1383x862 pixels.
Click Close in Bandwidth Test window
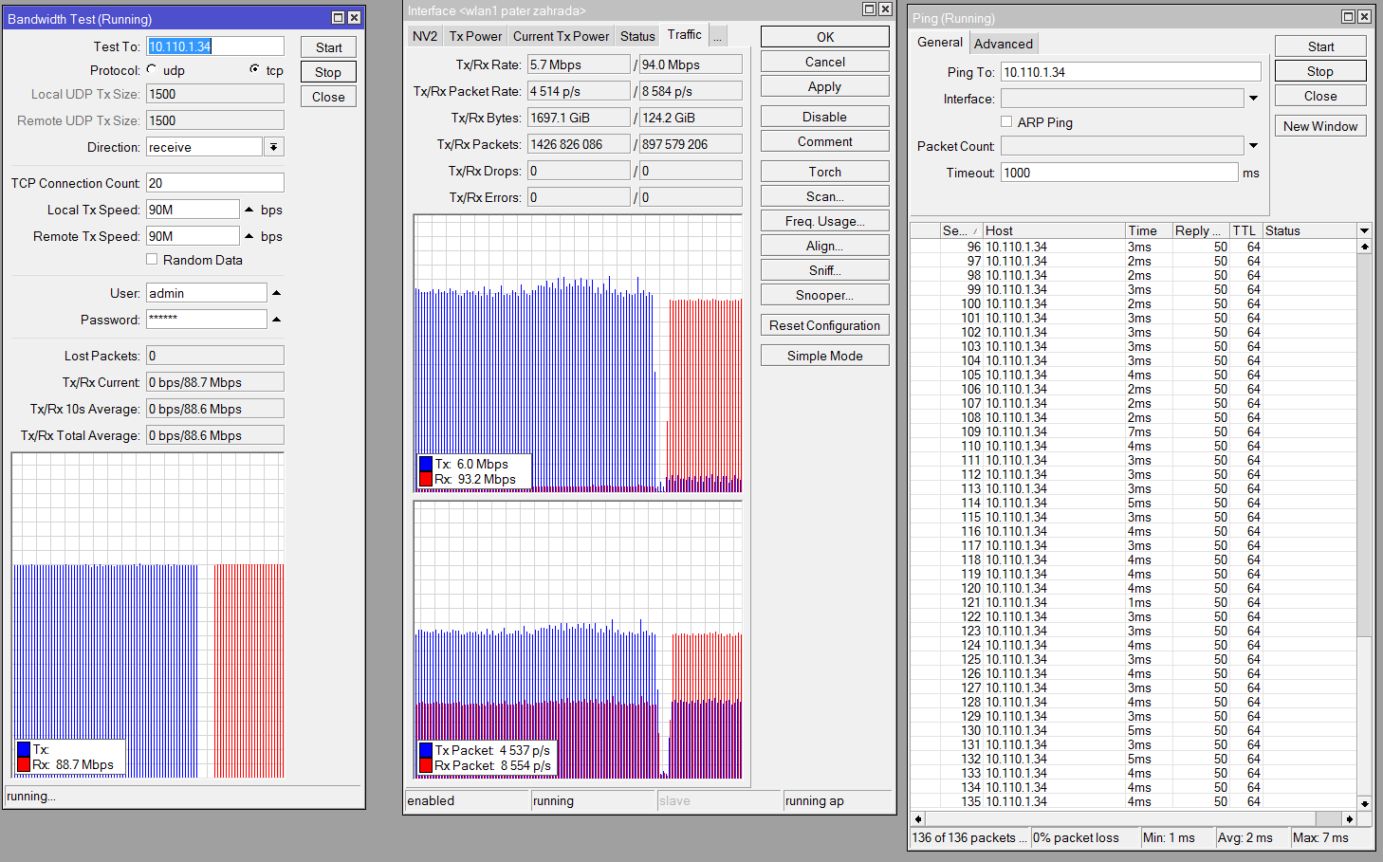tap(328, 97)
